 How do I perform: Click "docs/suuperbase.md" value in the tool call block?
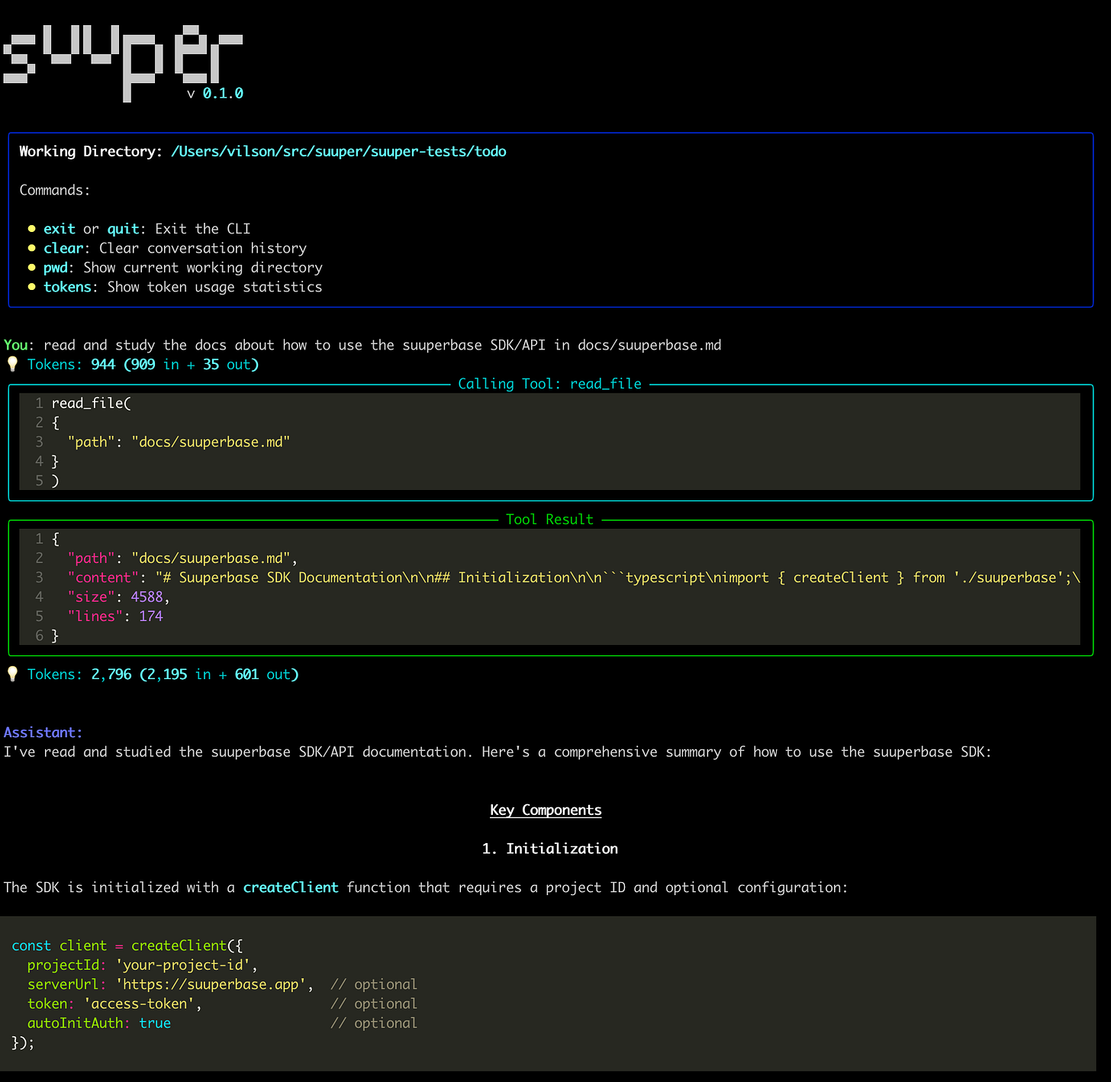click(211, 442)
